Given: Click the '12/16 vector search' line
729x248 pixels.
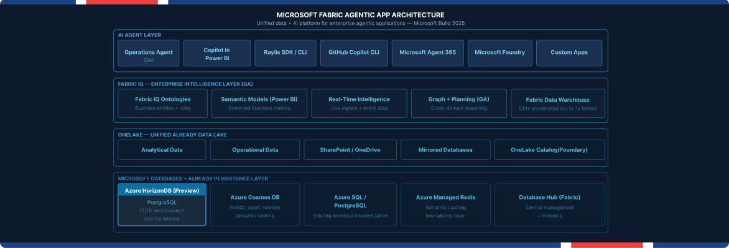Looking at the screenshot, I should (x=162, y=210).
